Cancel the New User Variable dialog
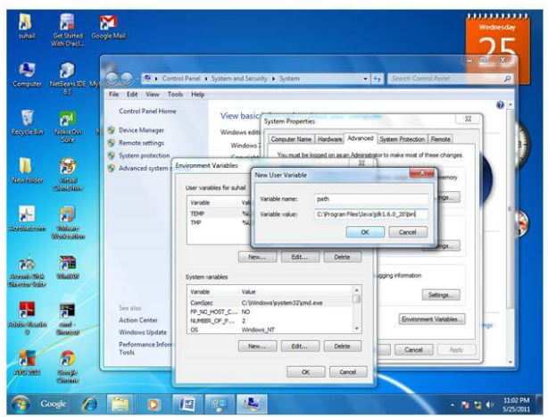Image resolution: width=548 pixels, height=417 pixels. 408,232
